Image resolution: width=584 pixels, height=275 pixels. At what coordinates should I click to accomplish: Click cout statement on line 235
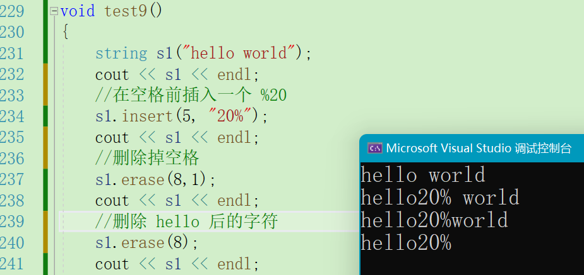click(x=177, y=137)
